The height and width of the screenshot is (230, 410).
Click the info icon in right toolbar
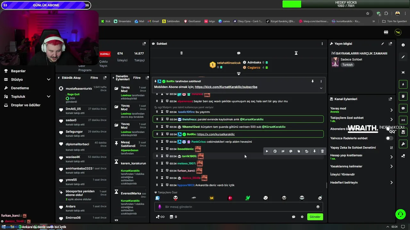[x=403, y=45]
